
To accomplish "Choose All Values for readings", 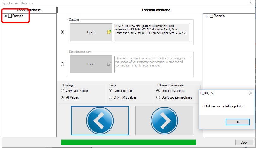I will (63, 97).
